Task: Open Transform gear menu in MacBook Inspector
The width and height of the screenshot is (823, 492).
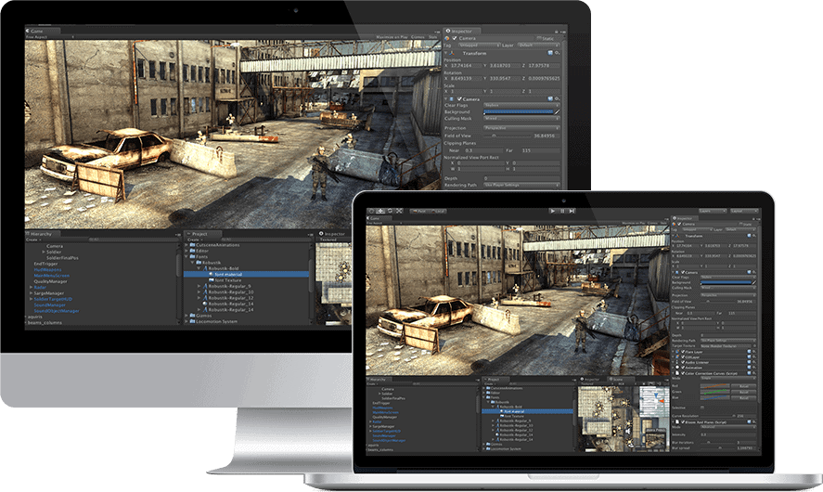Action: click(754, 236)
